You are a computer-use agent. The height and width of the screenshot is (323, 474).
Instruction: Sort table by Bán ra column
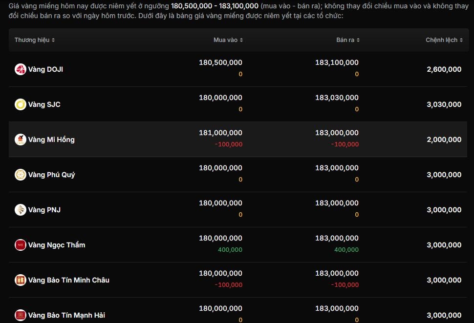pyautogui.click(x=348, y=40)
